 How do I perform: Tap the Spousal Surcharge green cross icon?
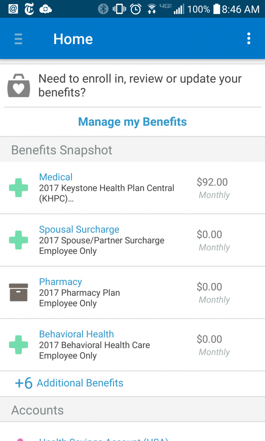coord(18,240)
